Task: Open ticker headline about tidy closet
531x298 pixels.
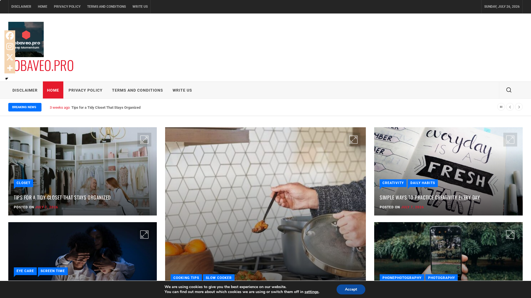Action: pyautogui.click(x=106, y=108)
